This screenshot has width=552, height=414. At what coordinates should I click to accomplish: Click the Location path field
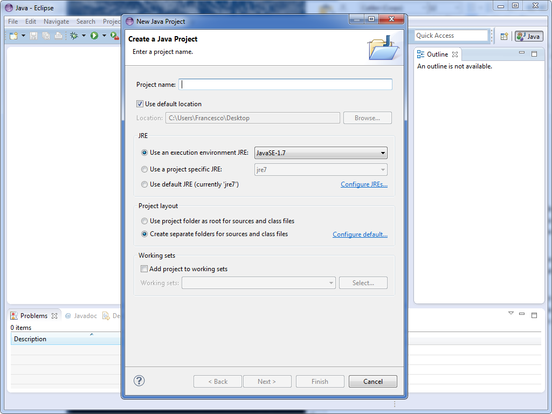[253, 118]
